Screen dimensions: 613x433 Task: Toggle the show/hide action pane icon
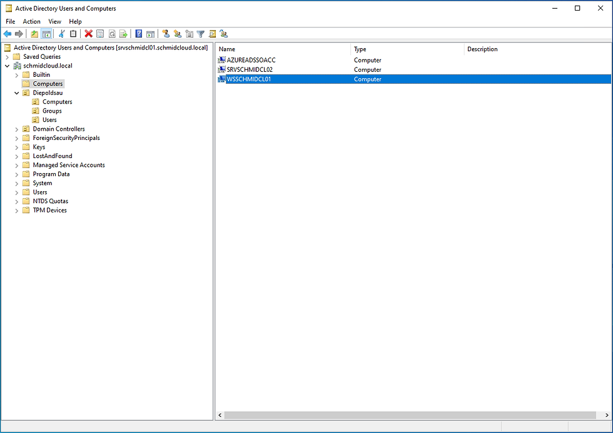150,34
